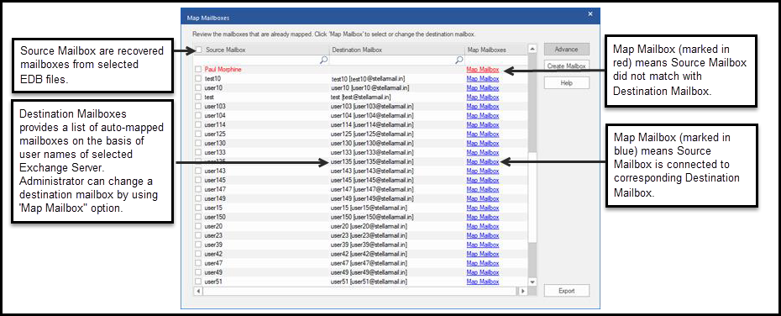Select destination cell user130 [user130@stellarmail.in]
This screenshot has width=781, height=316.
click(x=373, y=143)
